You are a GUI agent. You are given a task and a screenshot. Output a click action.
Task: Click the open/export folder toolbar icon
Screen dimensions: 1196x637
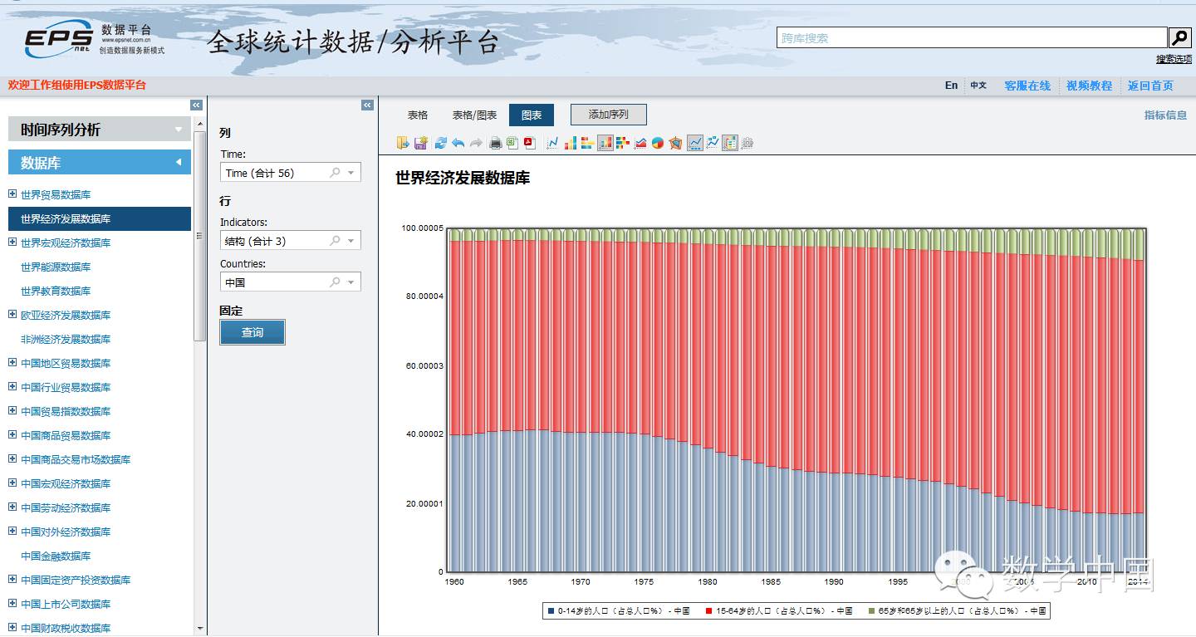403,143
